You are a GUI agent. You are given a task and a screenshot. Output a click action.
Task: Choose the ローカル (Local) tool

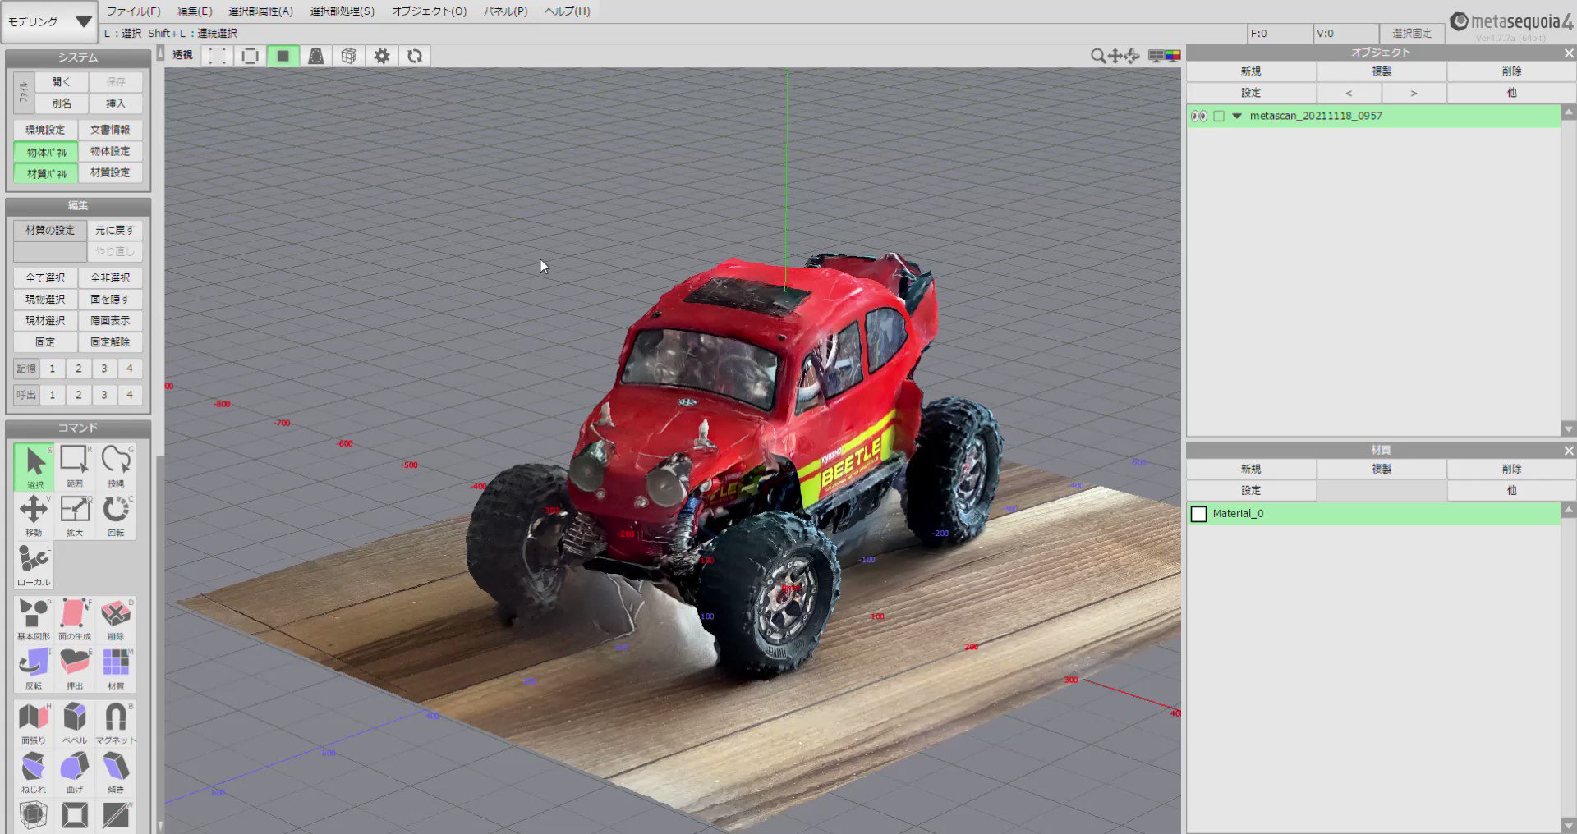coord(34,565)
